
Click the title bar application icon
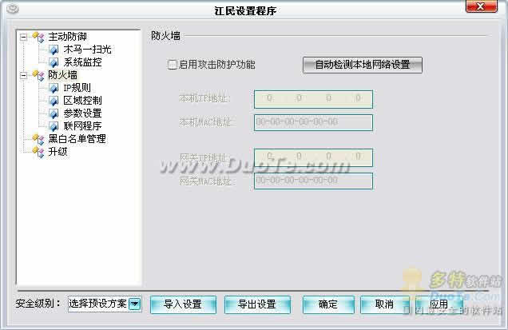[x=12, y=9]
